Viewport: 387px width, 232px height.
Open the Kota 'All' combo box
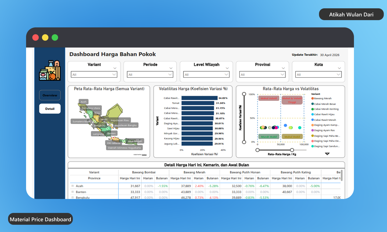click(318, 74)
